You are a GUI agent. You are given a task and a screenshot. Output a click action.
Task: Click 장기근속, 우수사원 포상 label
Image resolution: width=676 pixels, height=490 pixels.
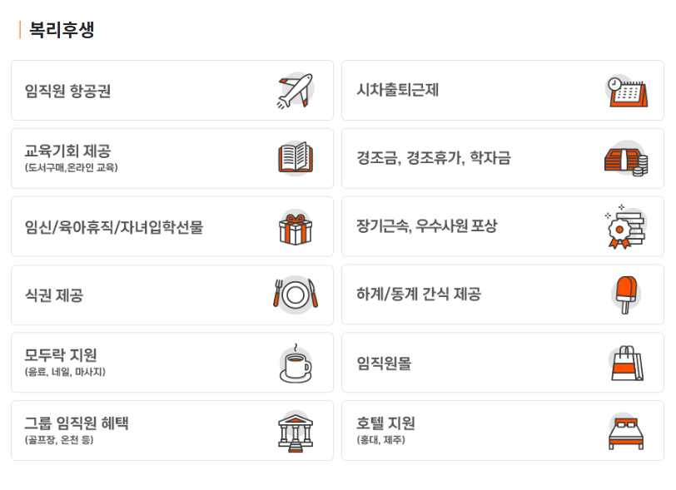426,226
